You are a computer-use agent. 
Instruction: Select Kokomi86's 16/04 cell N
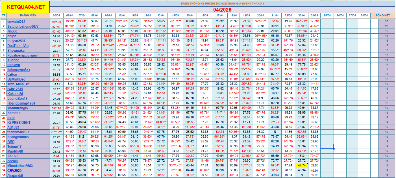pyautogui.click(x=204, y=94)
